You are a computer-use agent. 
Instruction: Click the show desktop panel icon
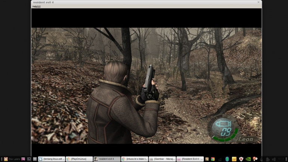(35, 159)
